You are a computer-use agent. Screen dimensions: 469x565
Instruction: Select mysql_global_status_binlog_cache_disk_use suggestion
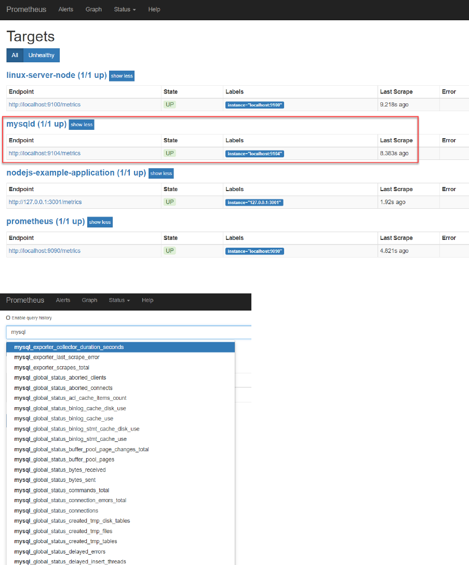[121, 408]
